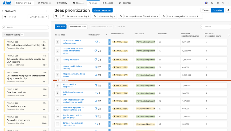Click the Ideas prioritization filter funnel icon

pyautogui.click(x=56, y=16)
